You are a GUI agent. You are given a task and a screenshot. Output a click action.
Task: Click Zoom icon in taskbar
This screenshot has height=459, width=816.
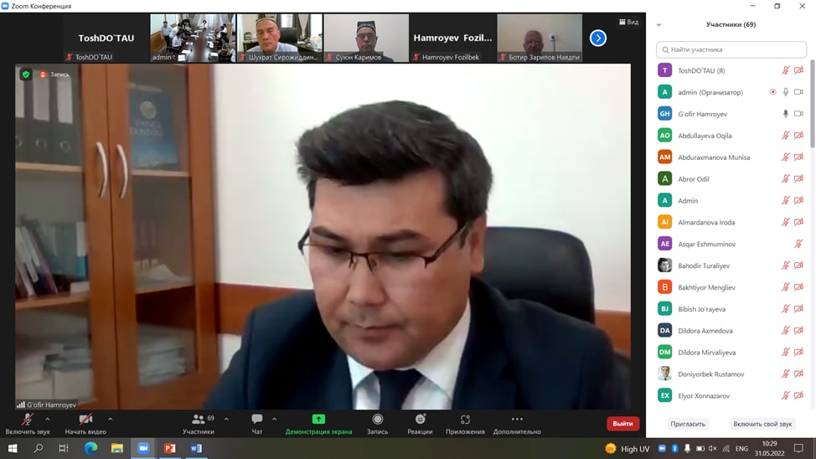click(143, 448)
